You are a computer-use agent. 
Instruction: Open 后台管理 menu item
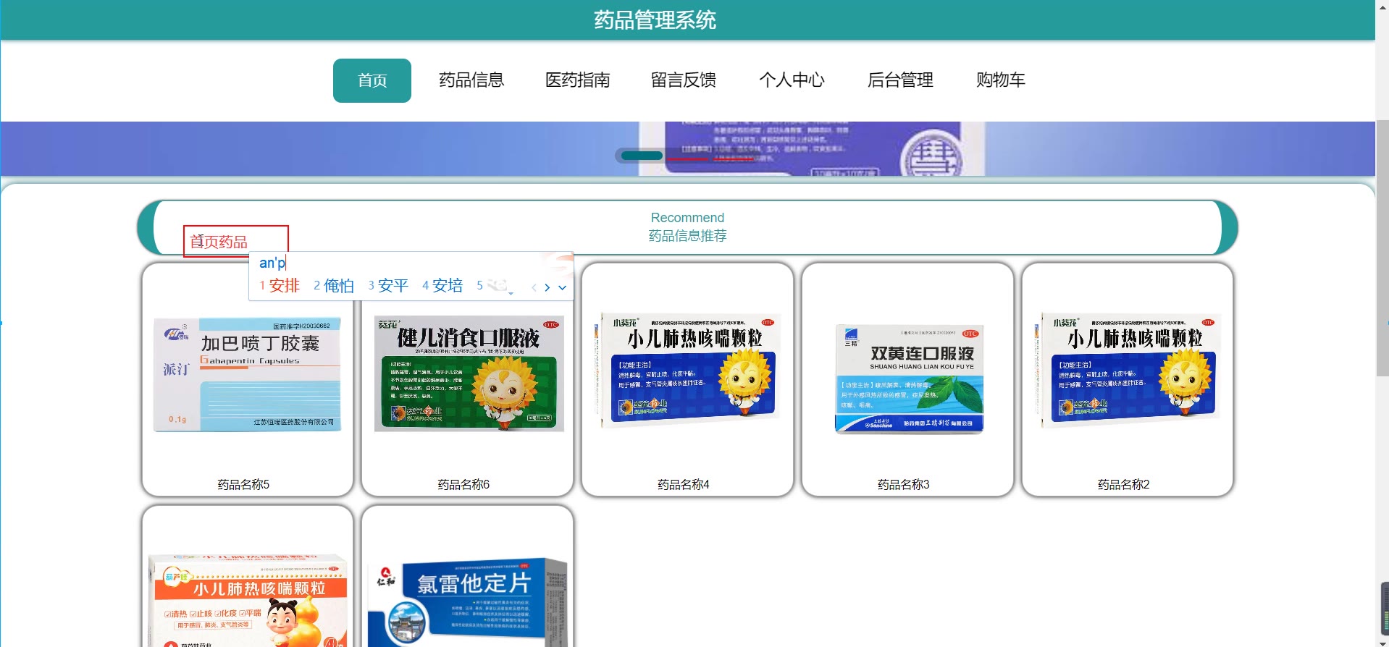coord(900,80)
